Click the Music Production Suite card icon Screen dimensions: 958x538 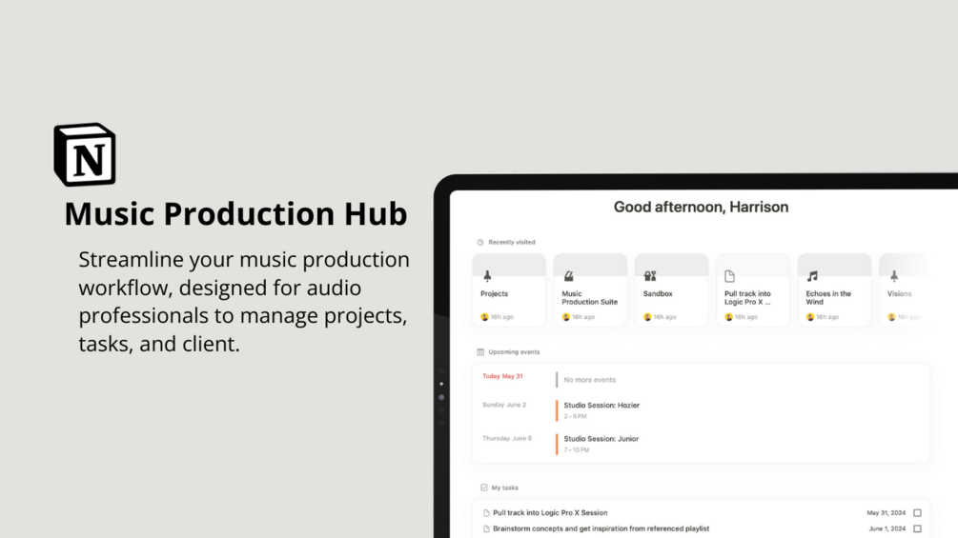coord(568,276)
